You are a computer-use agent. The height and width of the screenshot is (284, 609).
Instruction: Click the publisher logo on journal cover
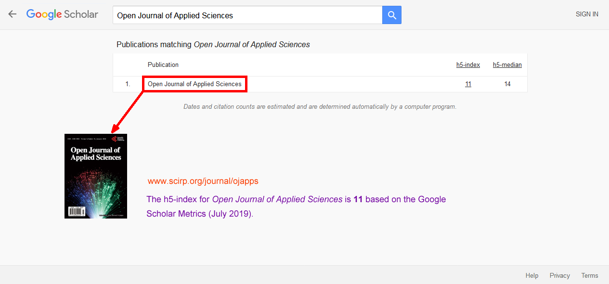click(116, 139)
